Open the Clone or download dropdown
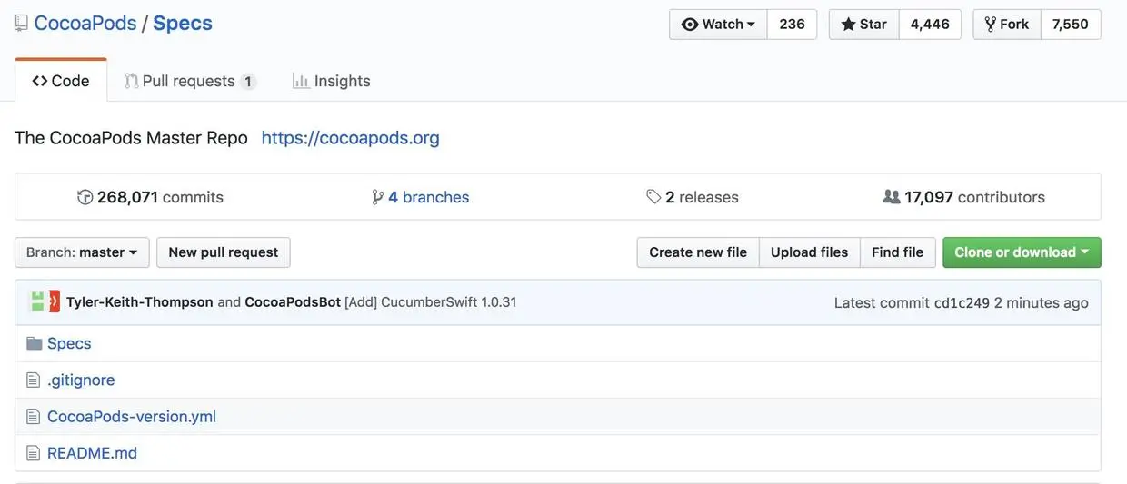This screenshot has width=1127, height=484. tap(1021, 252)
